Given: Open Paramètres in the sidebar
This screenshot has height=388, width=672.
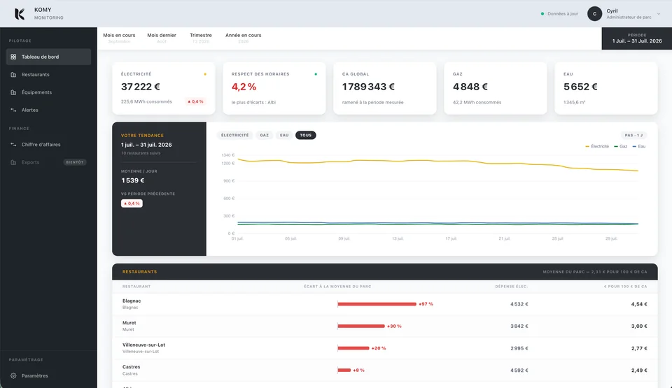Looking at the screenshot, I should click(48, 375).
